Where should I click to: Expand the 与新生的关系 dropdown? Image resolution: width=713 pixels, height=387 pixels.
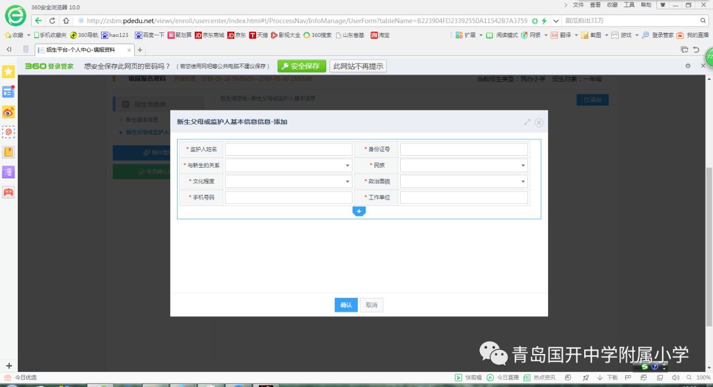coord(289,166)
